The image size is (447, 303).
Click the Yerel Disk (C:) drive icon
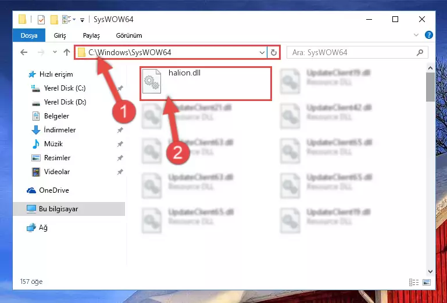click(35, 89)
